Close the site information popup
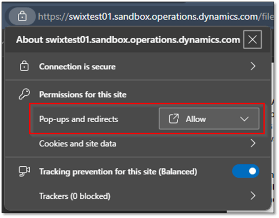Image resolution: width=279 pixels, height=218 pixels. click(252, 39)
